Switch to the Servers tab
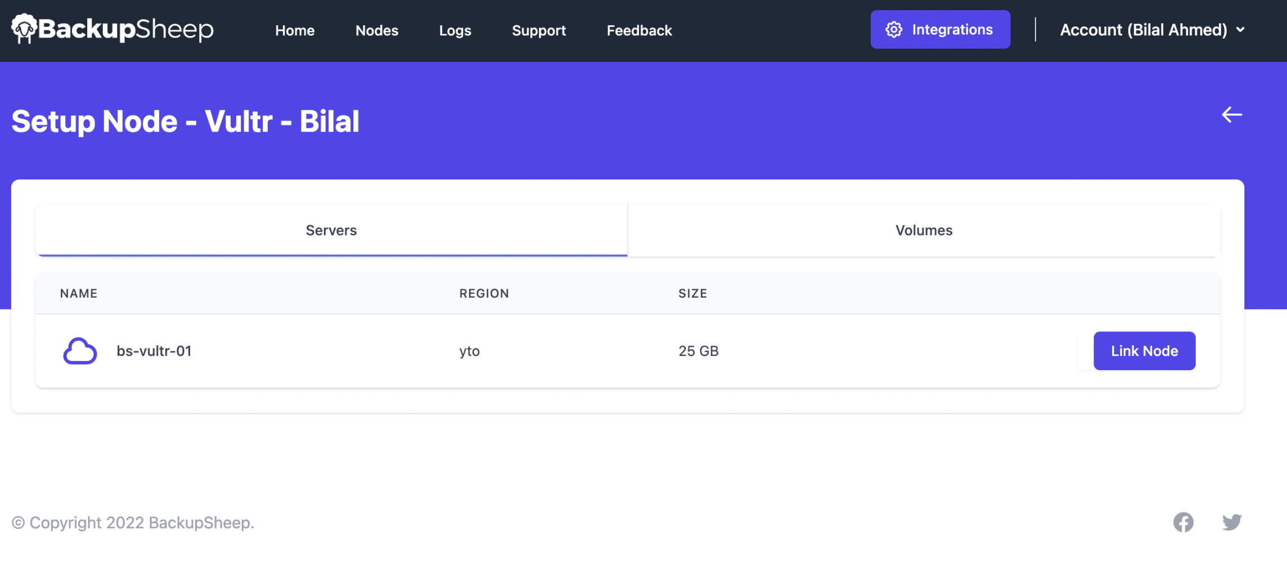 pyautogui.click(x=331, y=230)
